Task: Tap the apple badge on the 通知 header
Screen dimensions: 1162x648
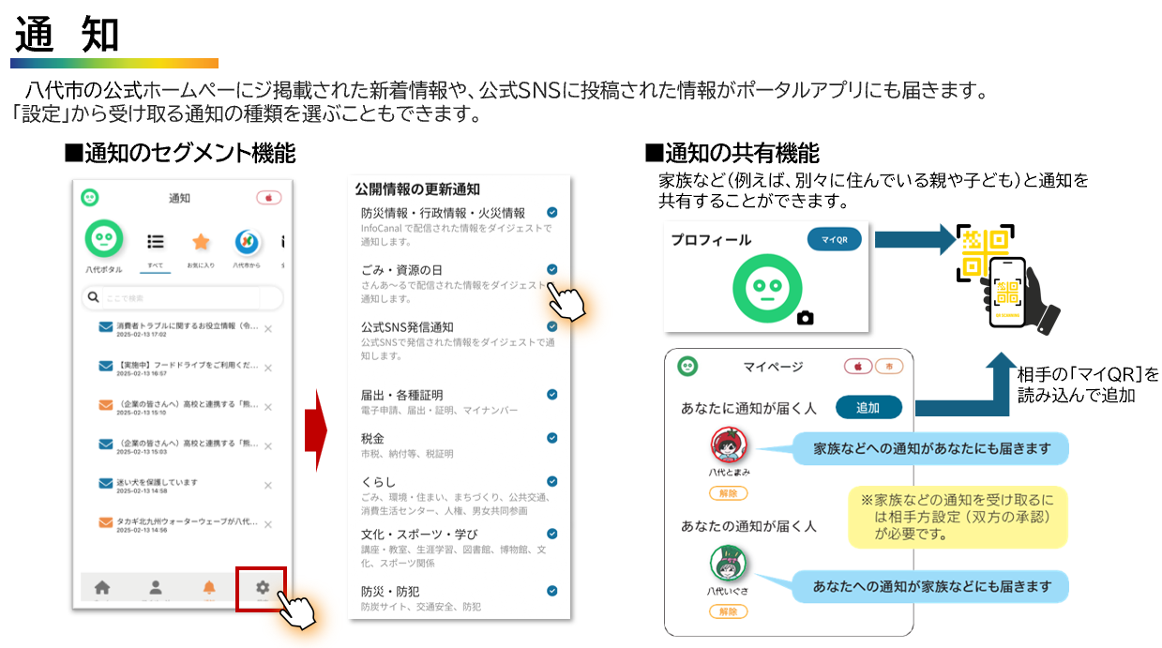Action: click(269, 198)
